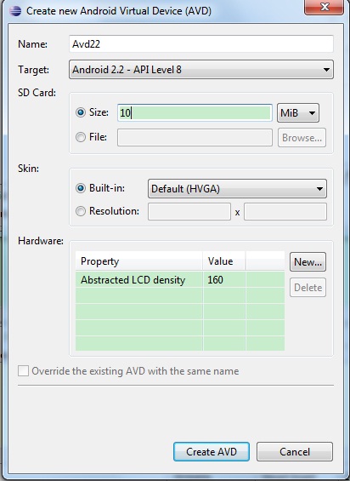Screen dimensions: 350x481
Task: Select the Built-in skin radio button
Action: (81, 188)
